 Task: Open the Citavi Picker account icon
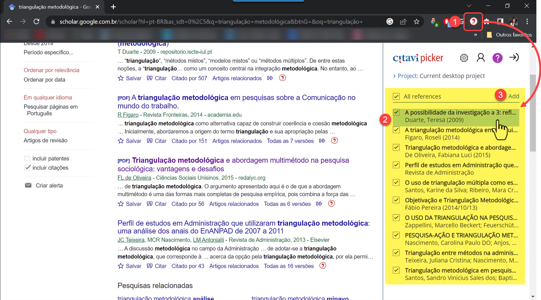click(481, 58)
